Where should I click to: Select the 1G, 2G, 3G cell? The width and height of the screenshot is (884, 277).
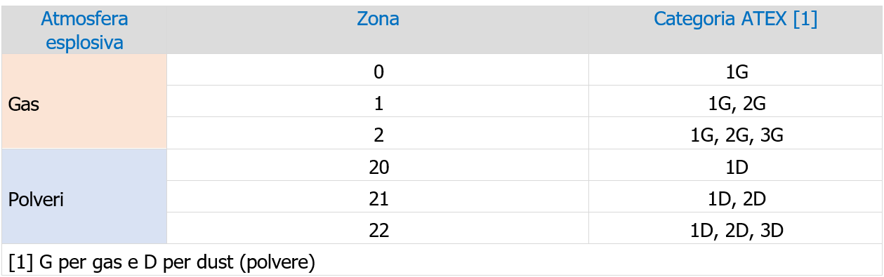pyautogui.click(x=735, y=133)
